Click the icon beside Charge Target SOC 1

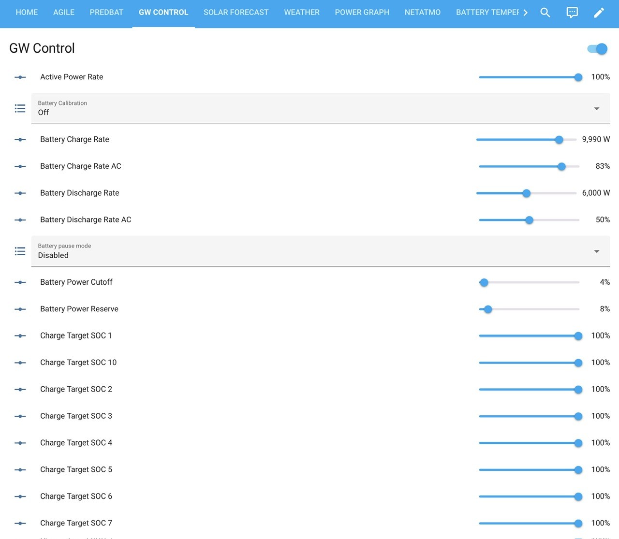[x=20, y=336]
